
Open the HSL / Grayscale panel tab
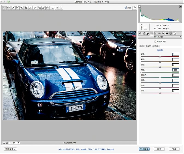151,34
